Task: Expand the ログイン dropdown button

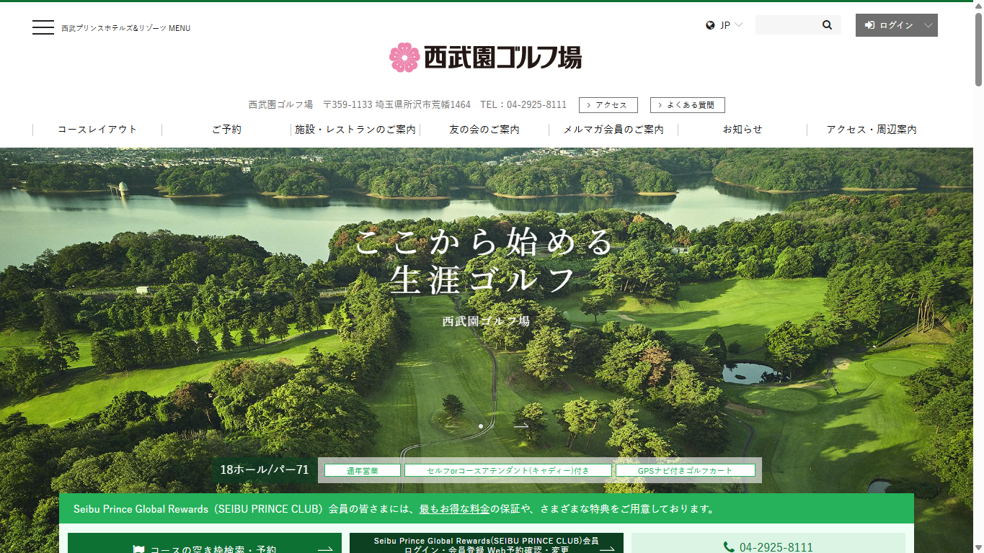Action: click(x=897, y=25)
